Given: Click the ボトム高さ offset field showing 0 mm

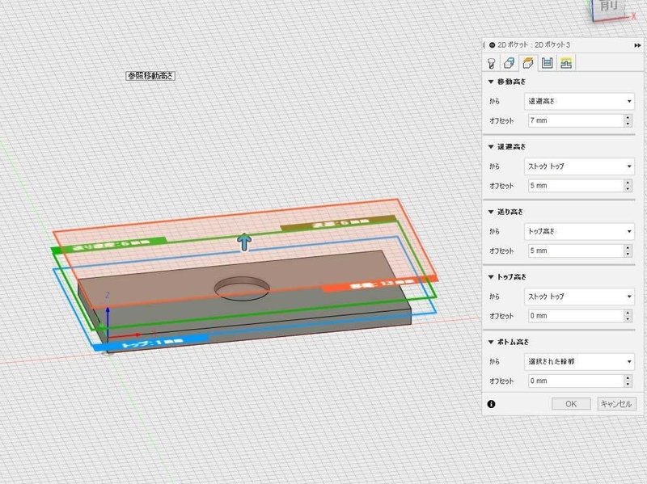Looking at the screenshot, I should click(576, 381).
